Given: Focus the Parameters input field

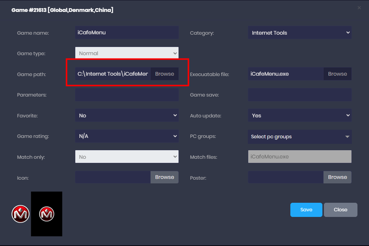Looking at the screenshot, I should click(x=127, y=95).
